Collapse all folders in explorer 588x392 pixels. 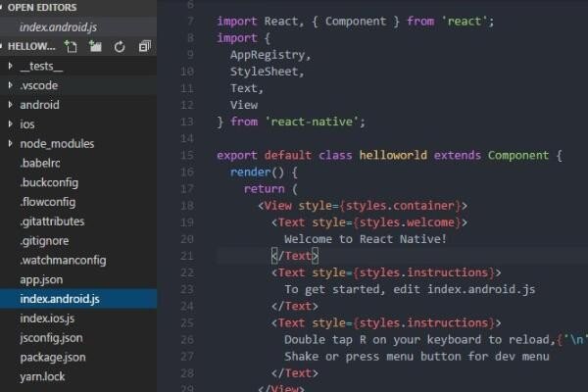[x=144, y=46]
